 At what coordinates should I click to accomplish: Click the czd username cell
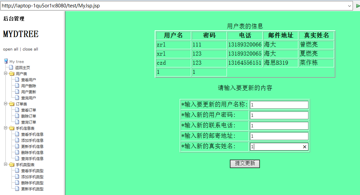click(x=173, y=63)
